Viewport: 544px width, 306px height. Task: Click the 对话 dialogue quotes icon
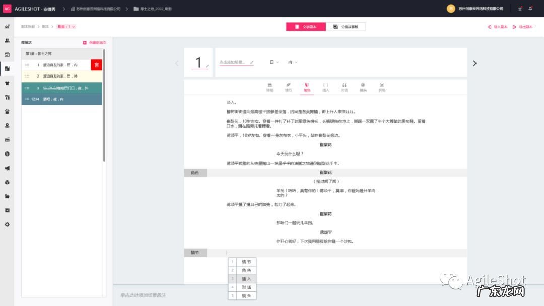click(344, 86)
